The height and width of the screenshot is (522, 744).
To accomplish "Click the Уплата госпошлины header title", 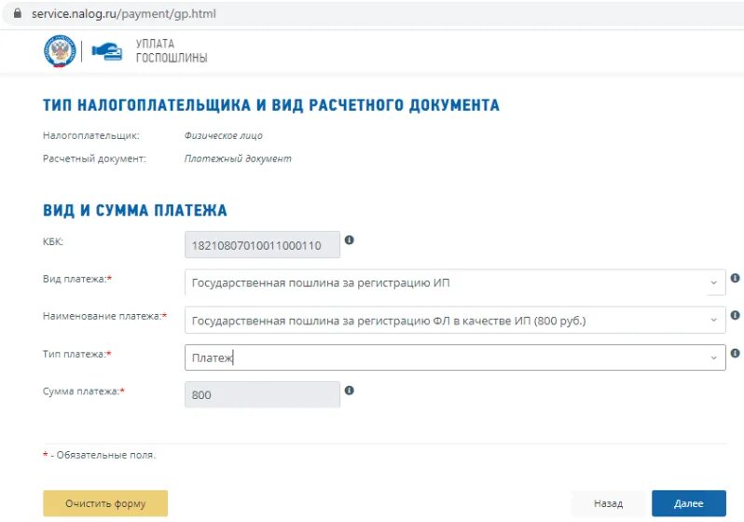I will [x=172, y=50].
